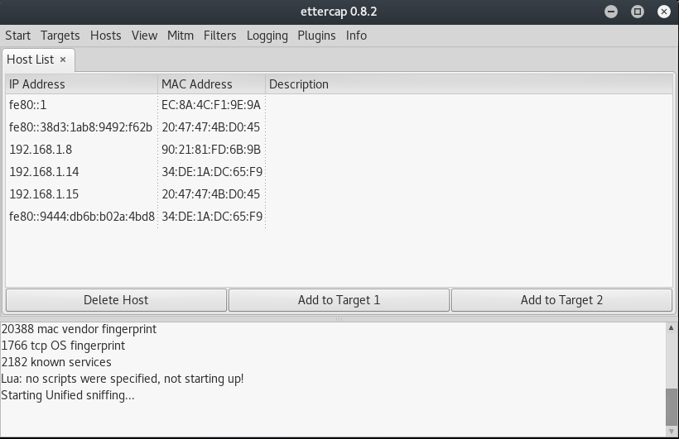Viewport: 679px width, 439px height.
Task: Open the Logging menu
Action: tap(267, 36)
